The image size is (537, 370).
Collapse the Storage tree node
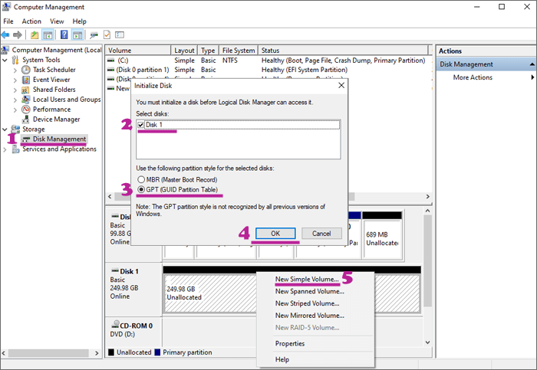tap(5, 129)
